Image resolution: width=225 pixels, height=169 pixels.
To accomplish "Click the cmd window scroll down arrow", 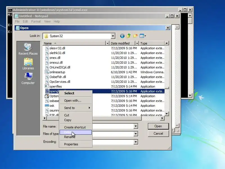I will pyautogui.click(x=190, y=95).
